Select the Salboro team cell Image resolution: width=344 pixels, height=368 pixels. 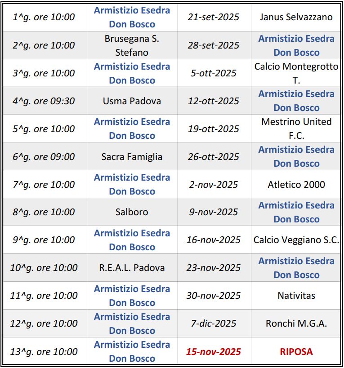click(132, 212)
